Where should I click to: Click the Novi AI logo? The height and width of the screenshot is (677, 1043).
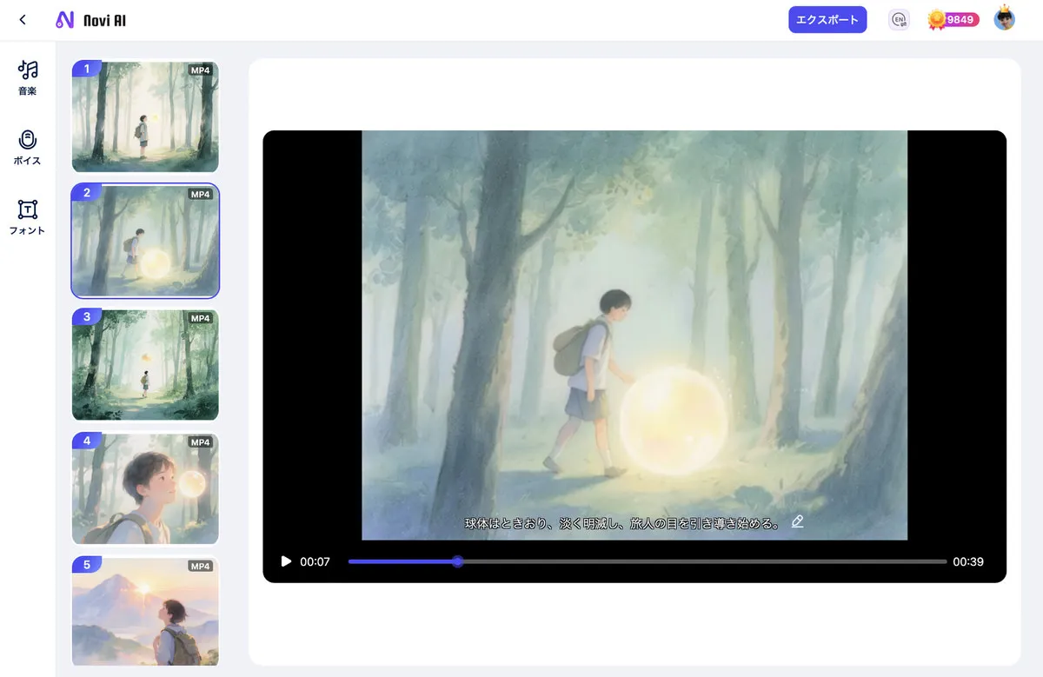point(90,20)
